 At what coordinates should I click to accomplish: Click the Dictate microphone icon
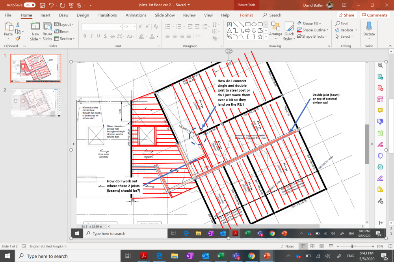pos(369,26)
